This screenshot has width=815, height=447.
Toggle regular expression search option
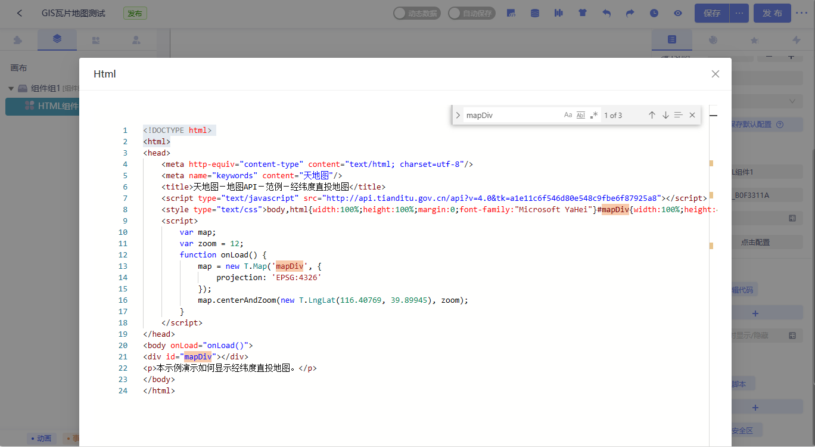pyautogui.click(x=594, y=115)
